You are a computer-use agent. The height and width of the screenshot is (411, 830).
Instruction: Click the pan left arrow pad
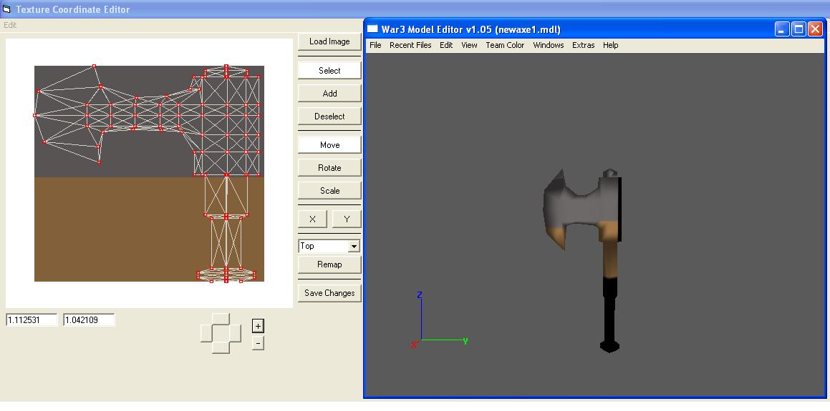pos(206,333)
